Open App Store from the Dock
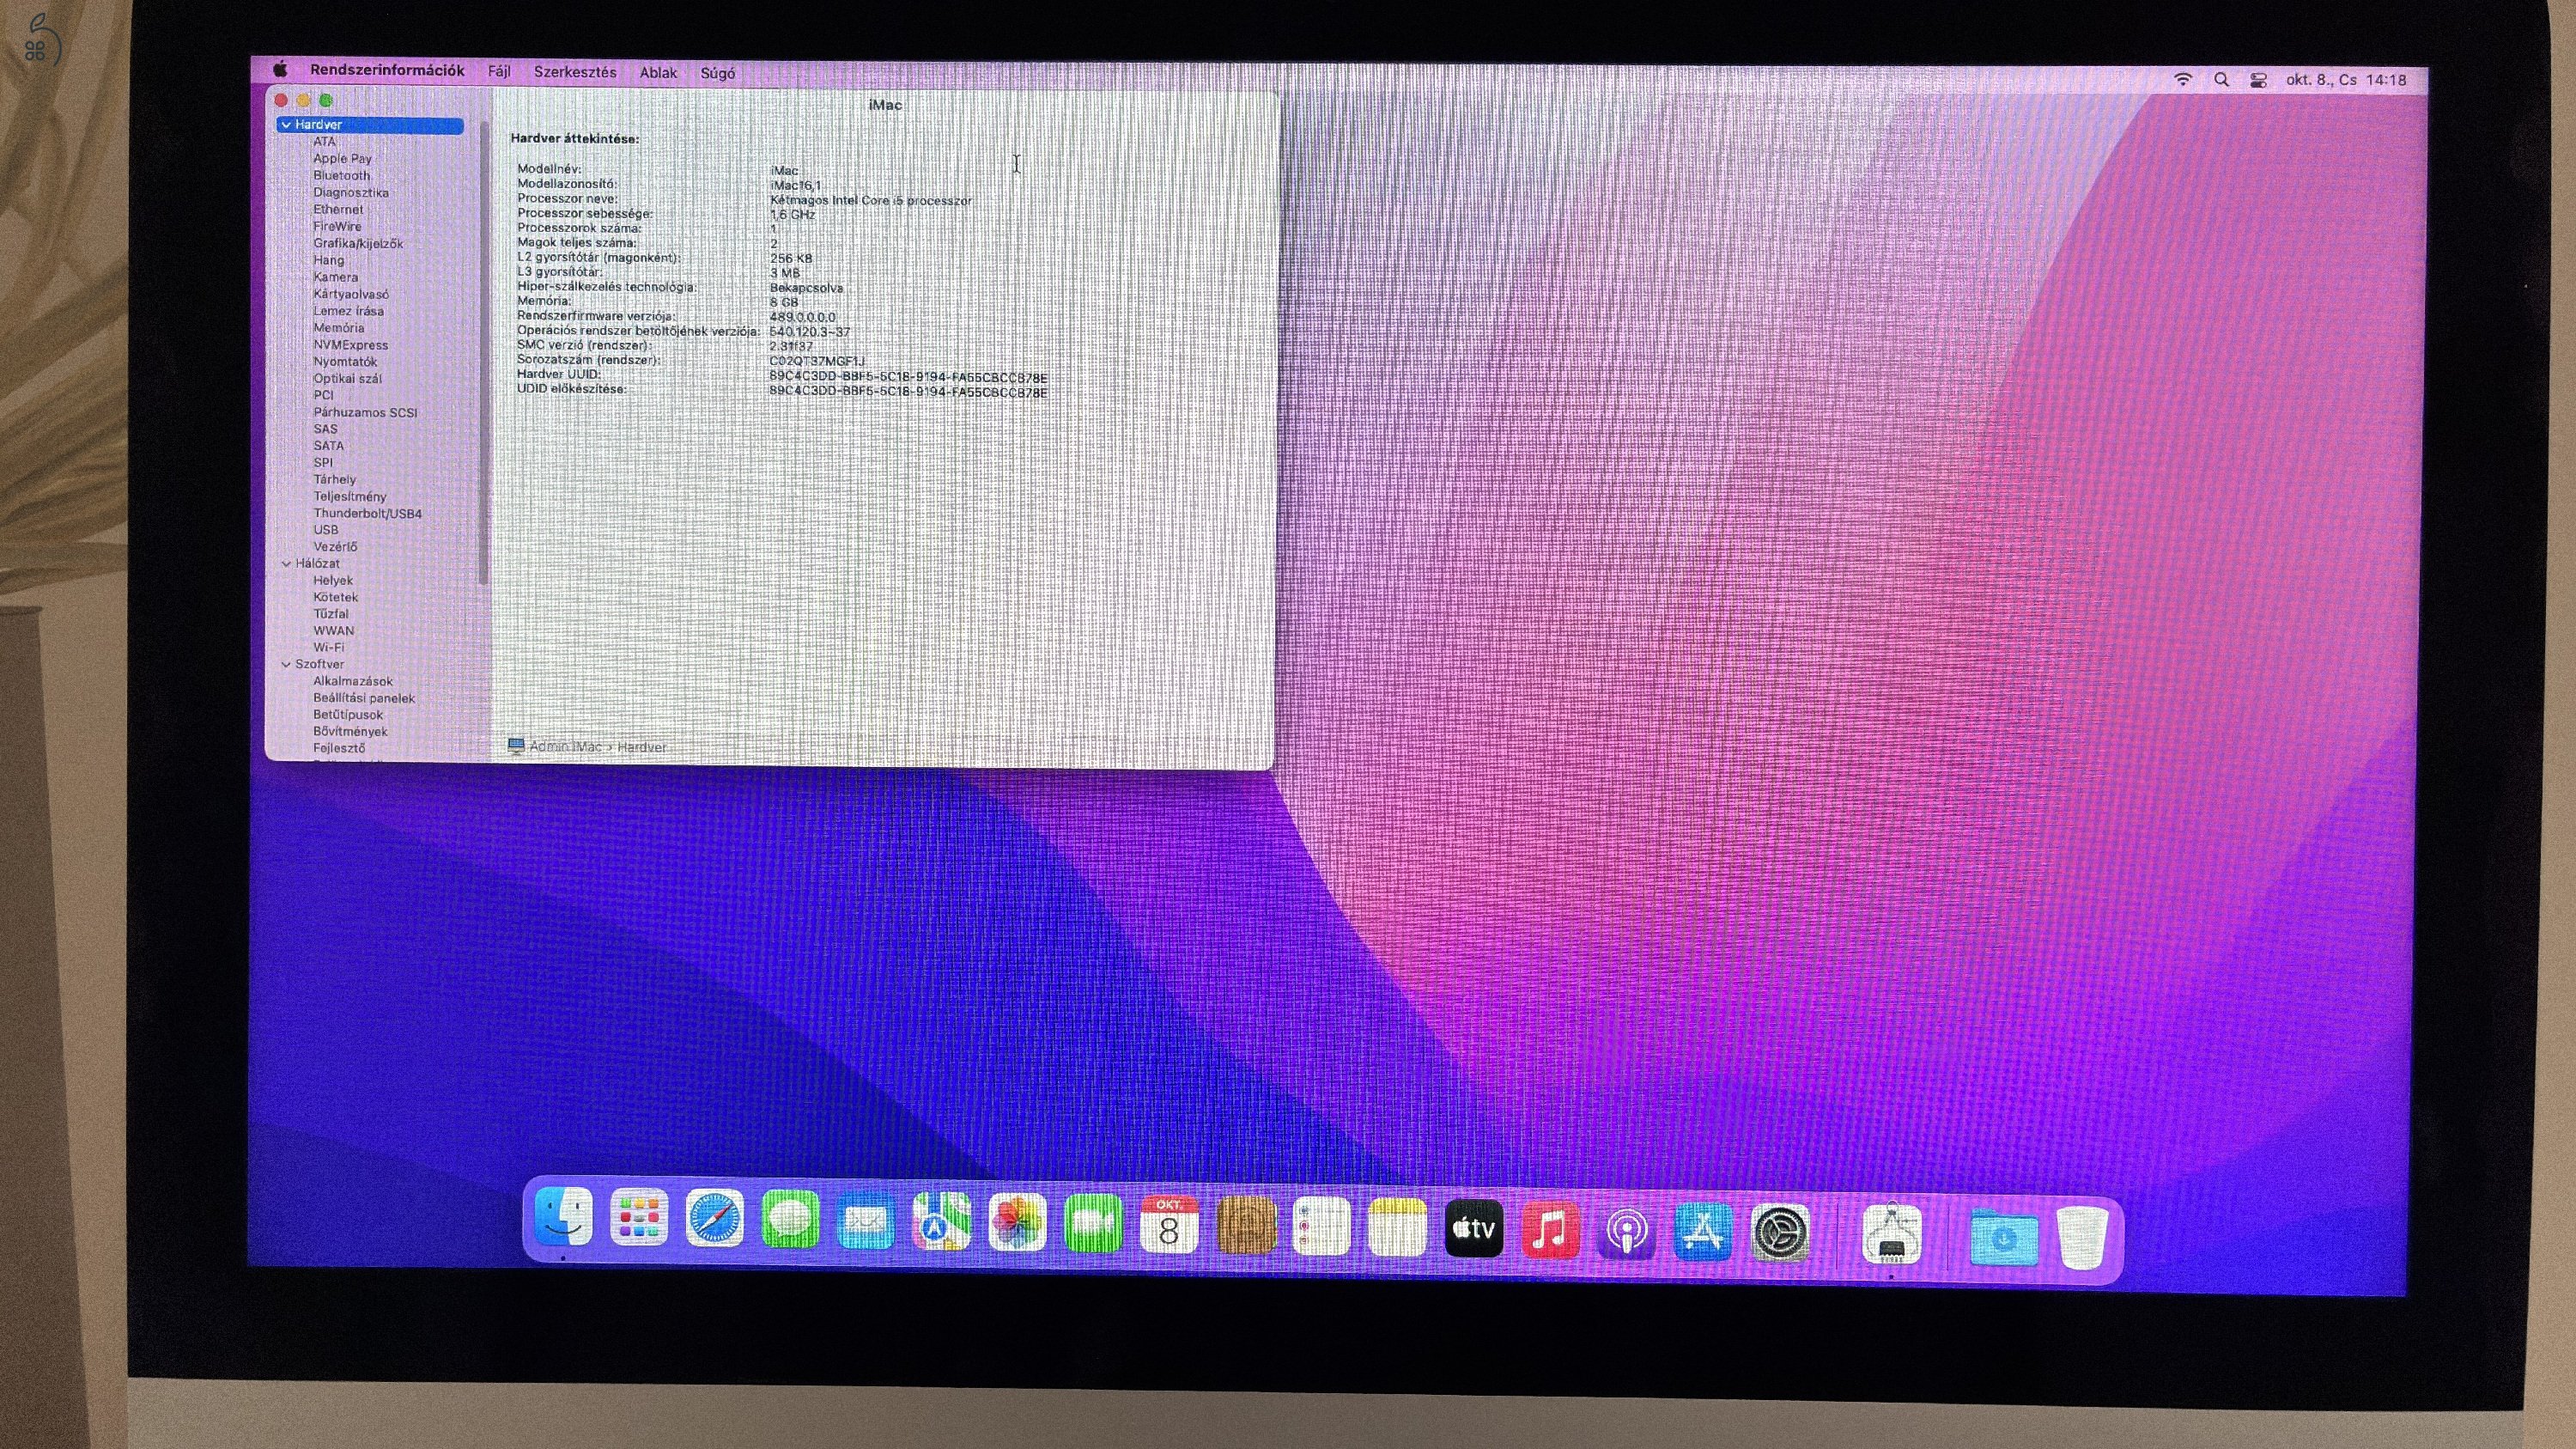2576x1449 pixels. pos(1703,1231)
